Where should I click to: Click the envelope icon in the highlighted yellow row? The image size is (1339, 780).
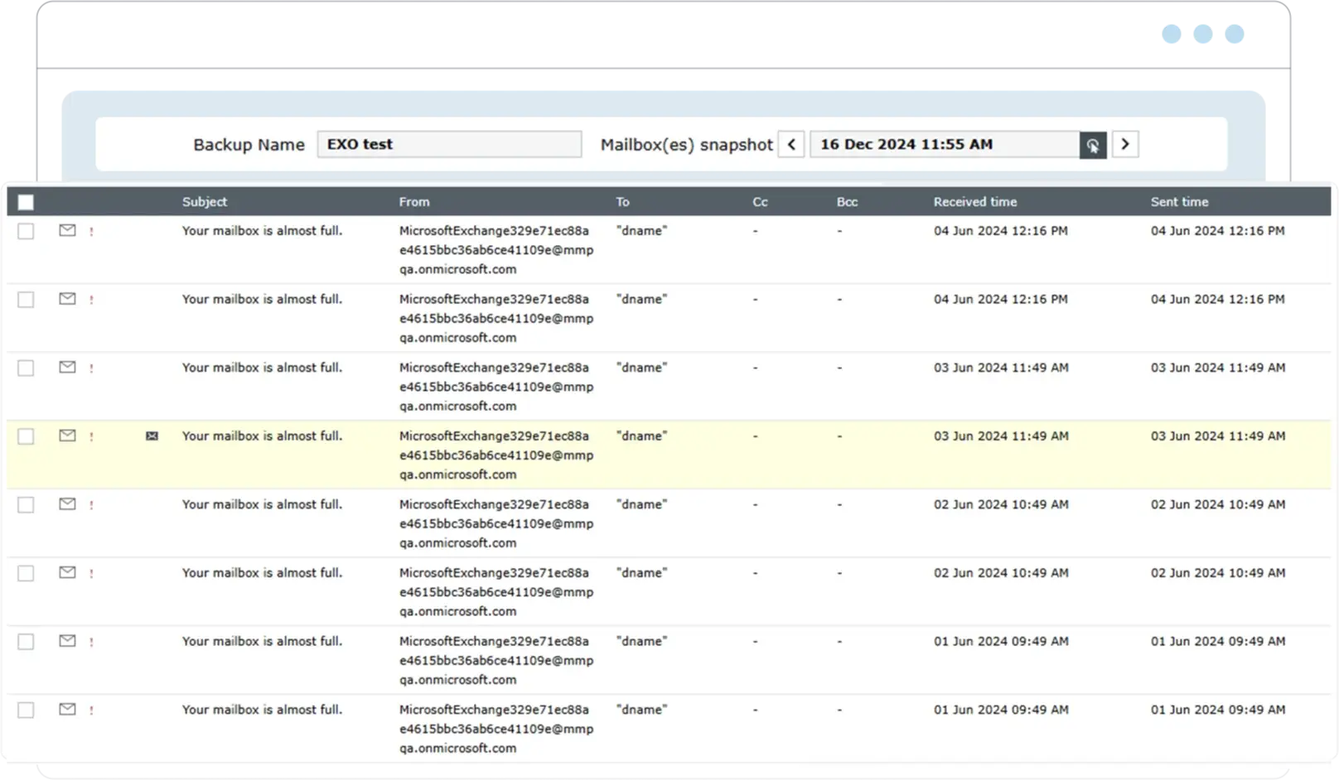pyautogui.click(x=66, y=436)
